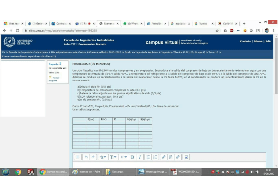The width and height of the screenshot is (278, 196).
Task: Open the Tema 10 breadcrumb link
Action: coord(214,52)
